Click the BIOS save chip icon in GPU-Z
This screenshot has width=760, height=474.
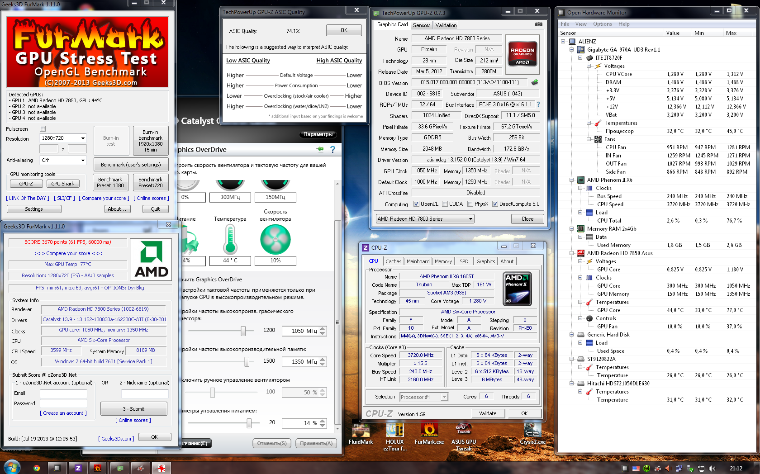pyautogui.click(x=535, y=82)
